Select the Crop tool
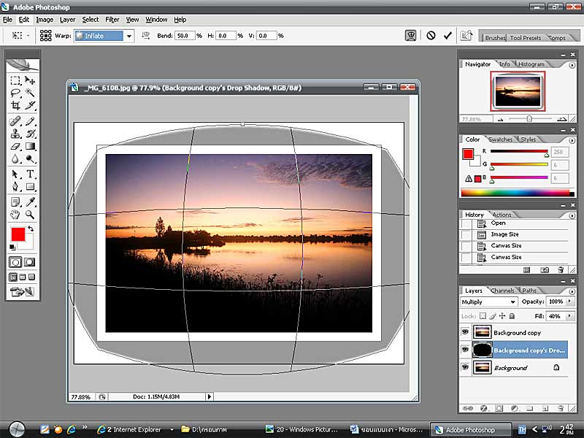The width and height of the screenshot is (584, 438). [15, 105]
